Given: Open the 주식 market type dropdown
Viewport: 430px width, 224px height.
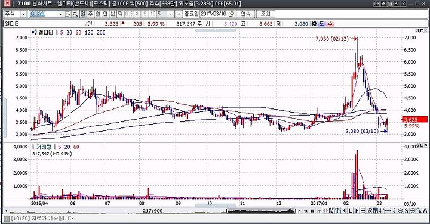Looking at the screenshot, I should pos(23,14).
